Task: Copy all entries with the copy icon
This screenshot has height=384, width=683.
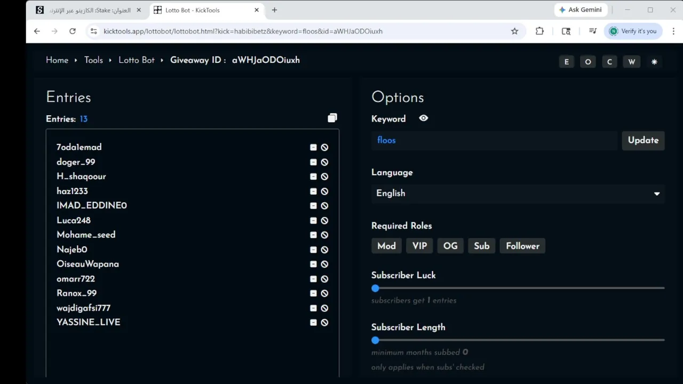Action: coord(332,118)
